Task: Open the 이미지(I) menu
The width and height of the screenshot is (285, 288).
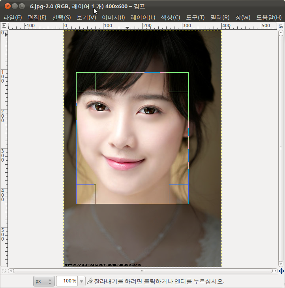Action: (113, 17)
